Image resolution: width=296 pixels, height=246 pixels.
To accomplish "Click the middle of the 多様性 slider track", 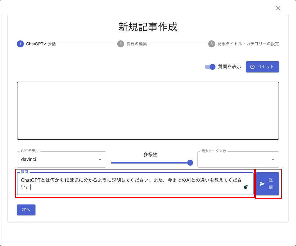I will tap(150, 163).
